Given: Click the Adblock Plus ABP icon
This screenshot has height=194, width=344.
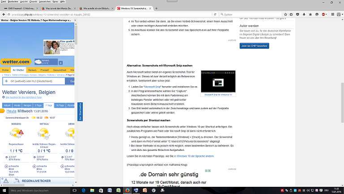Looking at the screenshot, I should (x=323, y=14).
